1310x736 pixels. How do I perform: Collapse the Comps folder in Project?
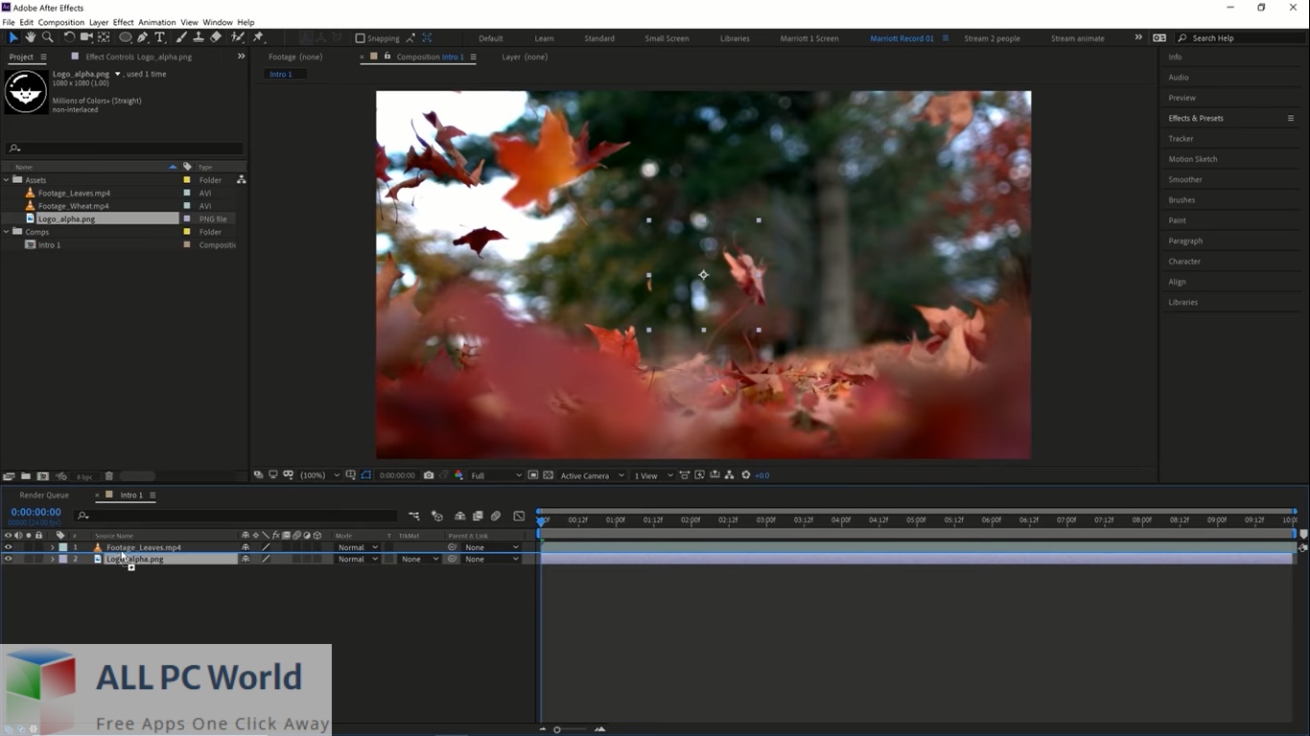(7, 231)
